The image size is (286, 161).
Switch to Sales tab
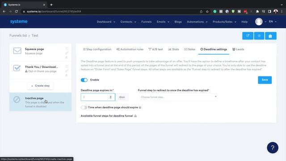(x=189, y=49)
